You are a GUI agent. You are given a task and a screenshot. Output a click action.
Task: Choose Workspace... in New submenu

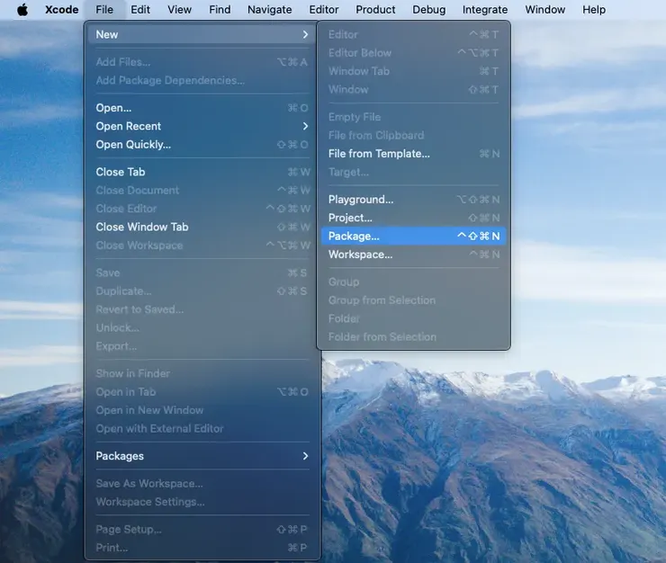[x=414, y=255]
